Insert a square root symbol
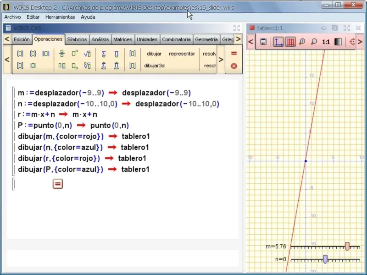 click(87, 54)
